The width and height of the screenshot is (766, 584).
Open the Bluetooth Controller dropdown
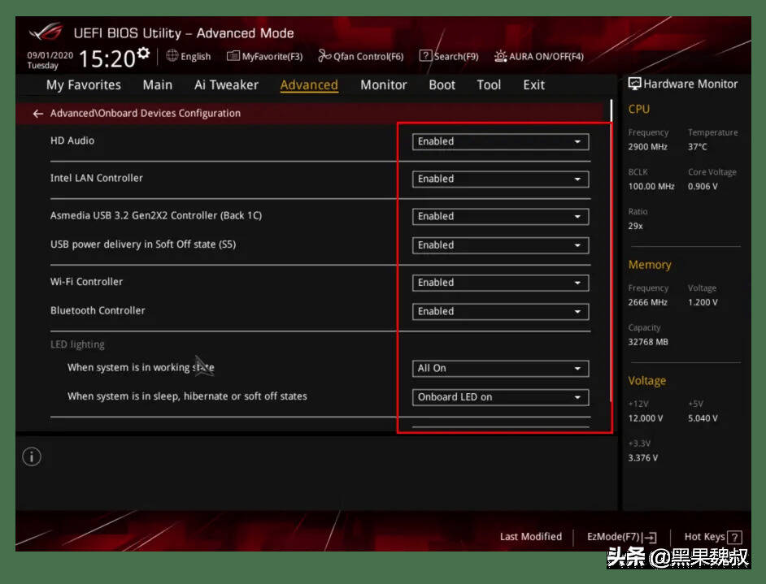pyautogui.click(x=500, y=312)
